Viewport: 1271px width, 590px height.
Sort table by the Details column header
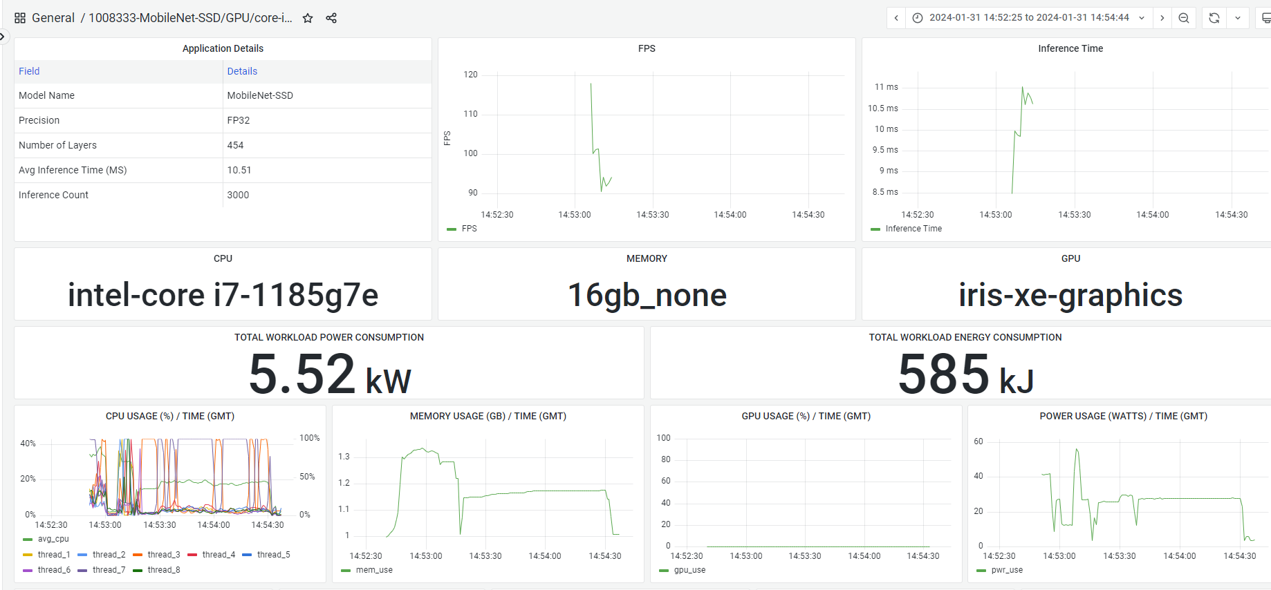click(242, 71)
